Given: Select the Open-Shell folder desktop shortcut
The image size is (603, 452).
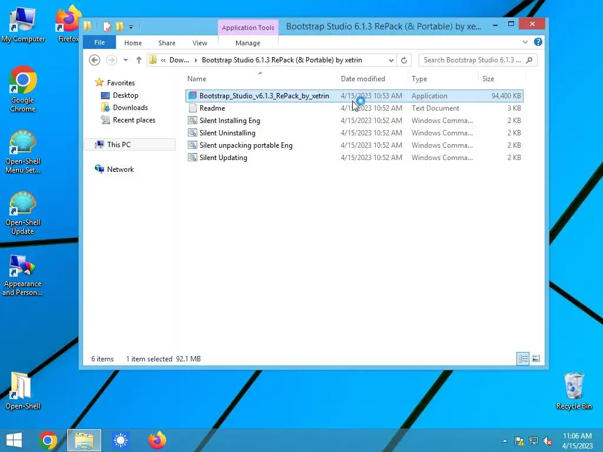Looking at the screenshot, I should pos(23,391).
